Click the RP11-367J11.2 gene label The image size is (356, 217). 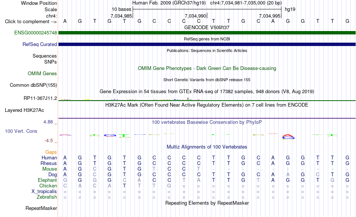pos(40,98)
